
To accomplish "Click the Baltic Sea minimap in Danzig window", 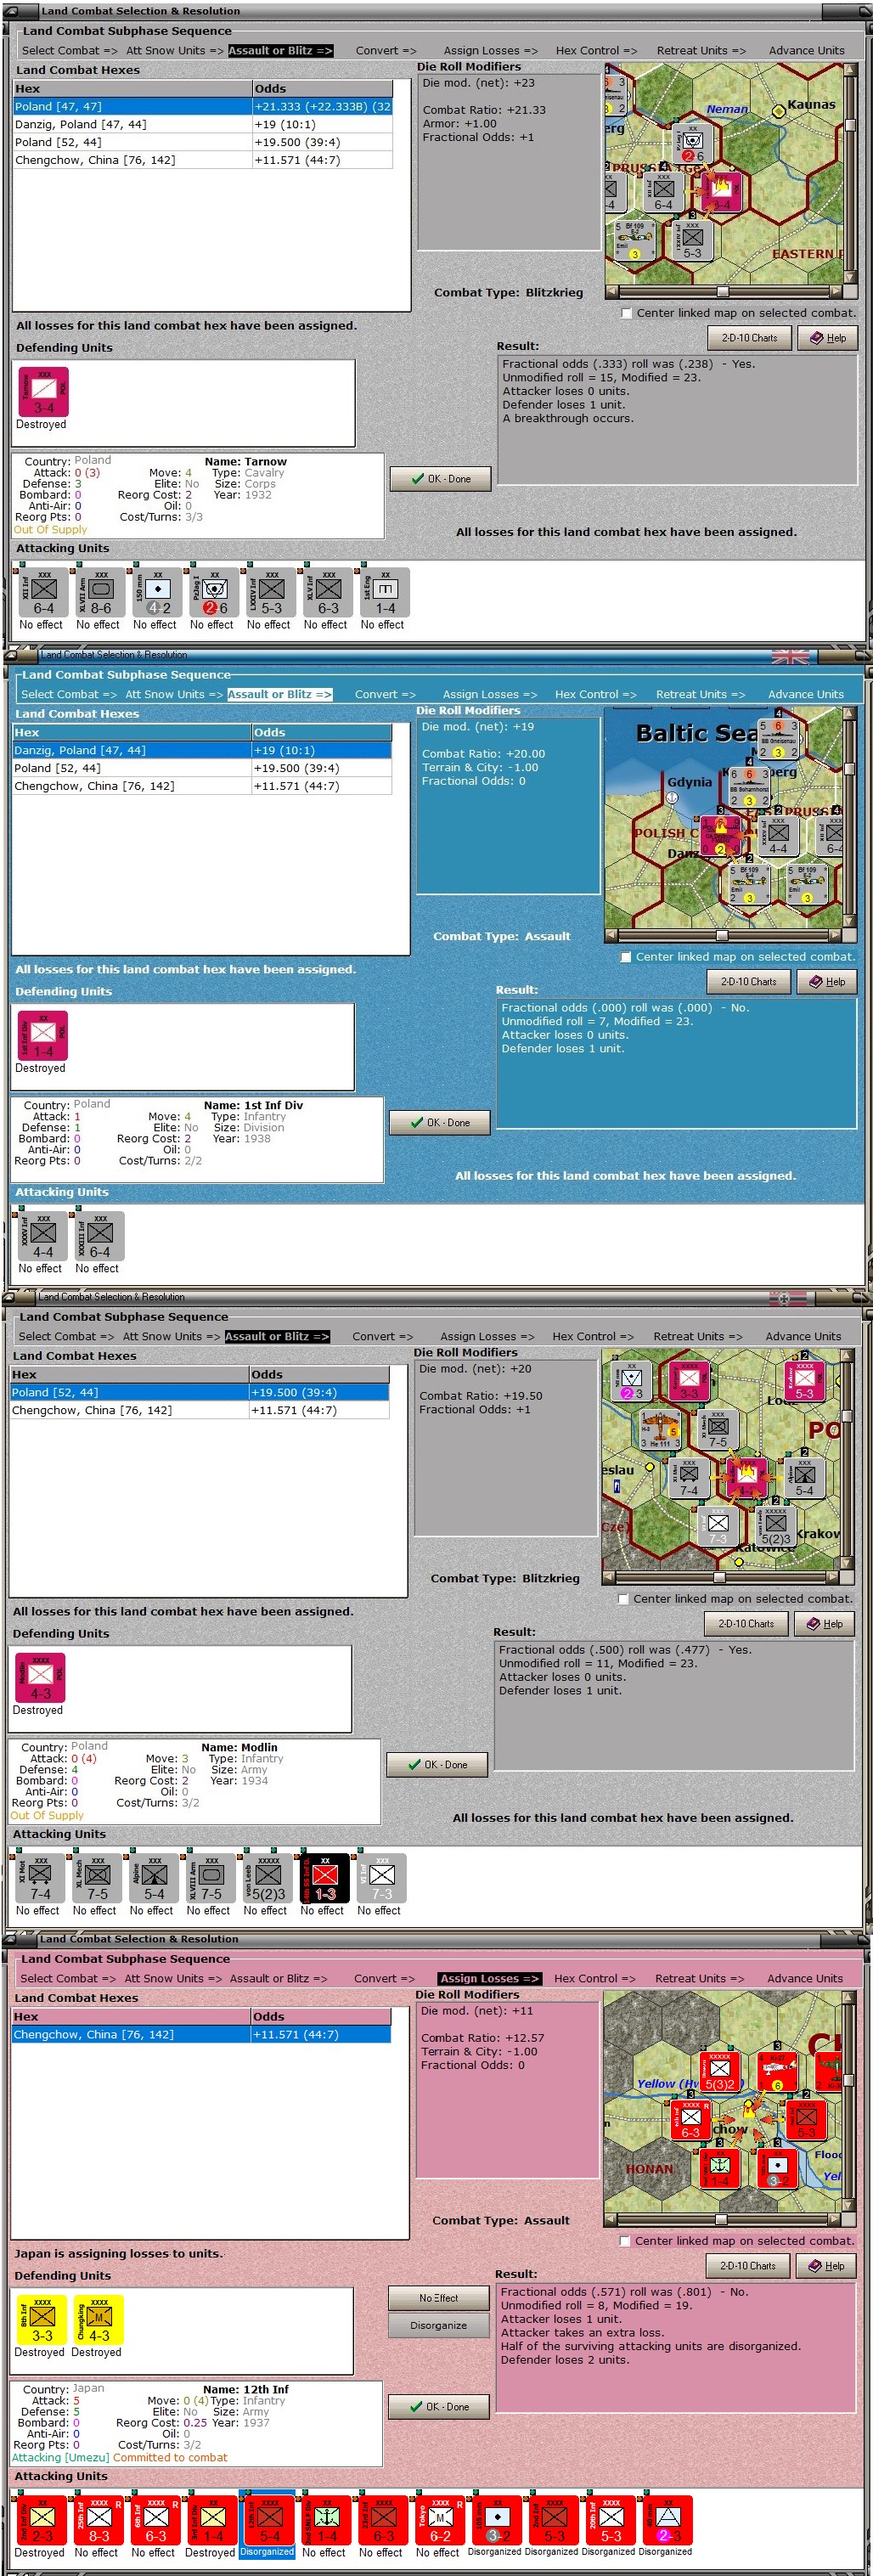I will [x=723, y=819].
